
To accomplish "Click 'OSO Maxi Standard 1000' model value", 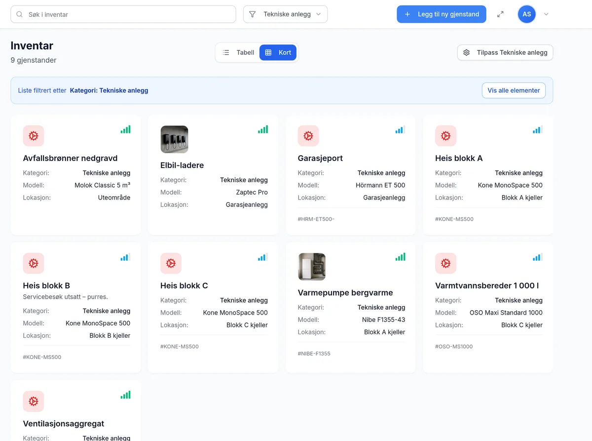I will coord(506,313).
